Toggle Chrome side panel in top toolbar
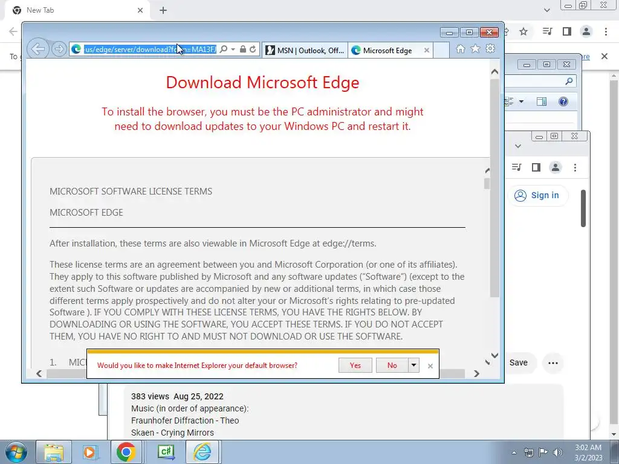619x464 pixels. pos(567,31)
